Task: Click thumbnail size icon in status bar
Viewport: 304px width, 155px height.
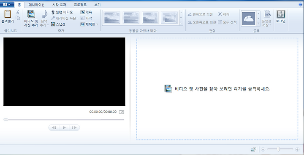Action: 253,150
